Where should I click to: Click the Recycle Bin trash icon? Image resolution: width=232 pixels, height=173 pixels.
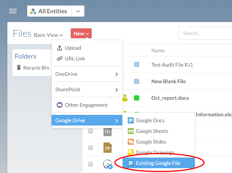pyautogui.click(x=19, y=68)
